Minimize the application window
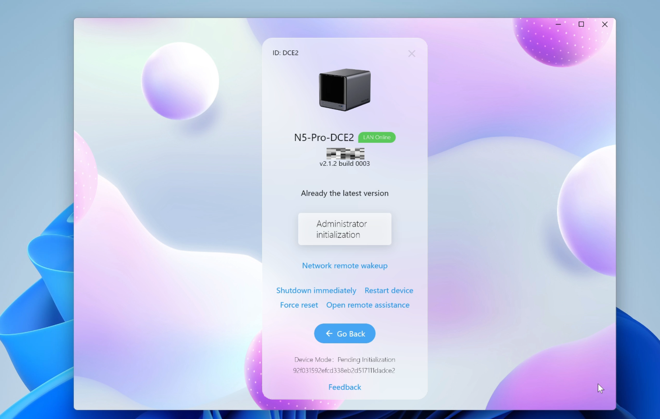 558,24
